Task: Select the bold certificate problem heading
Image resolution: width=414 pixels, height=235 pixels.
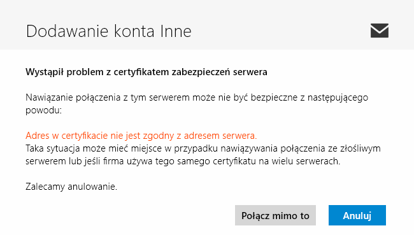Action: tap(146, 72)
